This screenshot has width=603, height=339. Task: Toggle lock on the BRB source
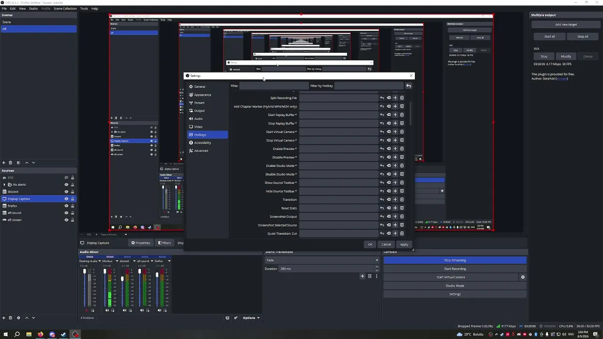[x=73, y=178]
